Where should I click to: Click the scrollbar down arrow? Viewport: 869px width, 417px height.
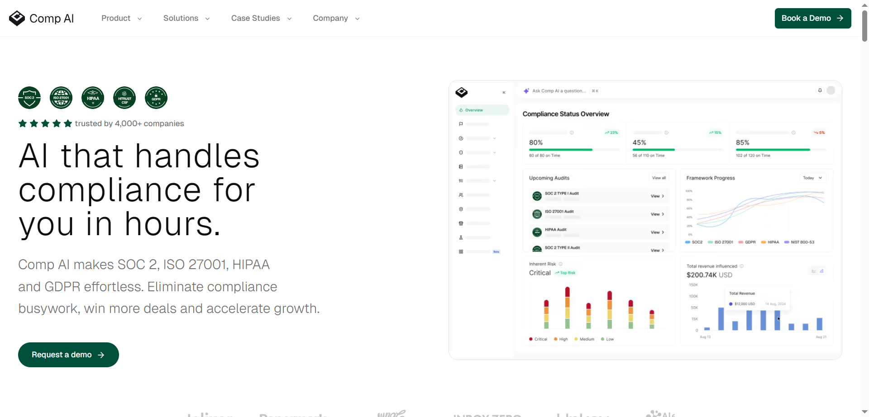[864, 412]
